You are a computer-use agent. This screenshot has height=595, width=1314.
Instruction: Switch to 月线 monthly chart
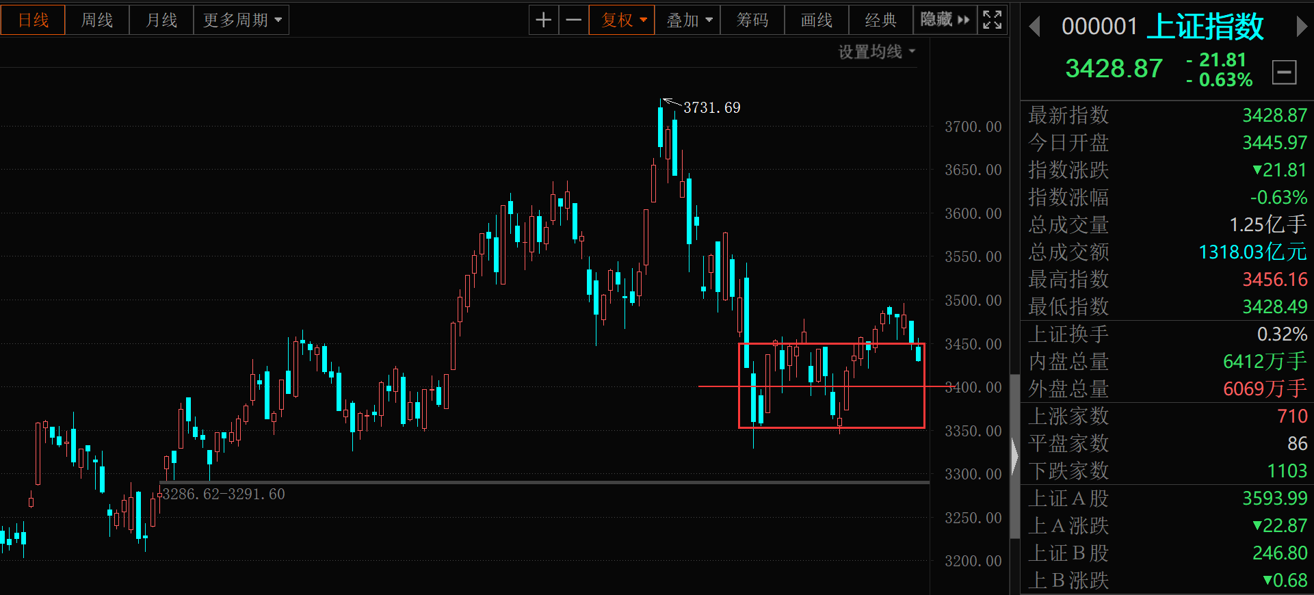tap(161, 20)
